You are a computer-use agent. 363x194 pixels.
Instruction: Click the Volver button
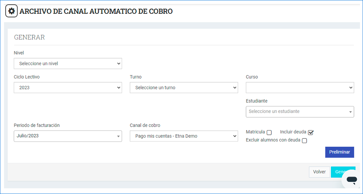coord(319,172)
